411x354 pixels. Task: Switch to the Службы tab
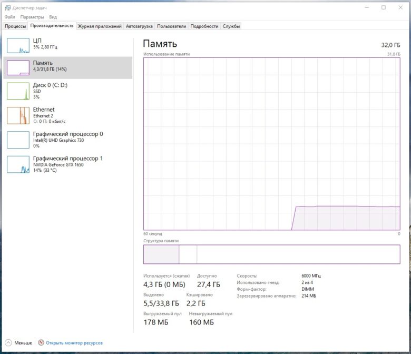click(x=231, y=26)
